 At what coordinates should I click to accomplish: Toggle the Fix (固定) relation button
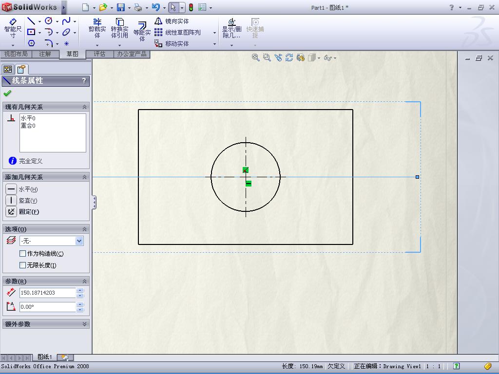pos(11,212)
